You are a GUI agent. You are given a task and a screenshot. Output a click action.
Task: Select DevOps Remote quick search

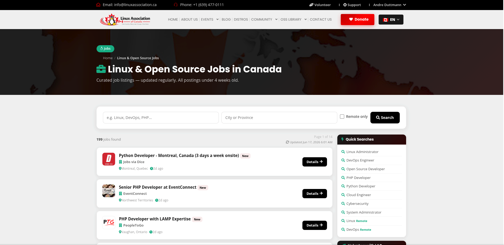coord(359,229)
